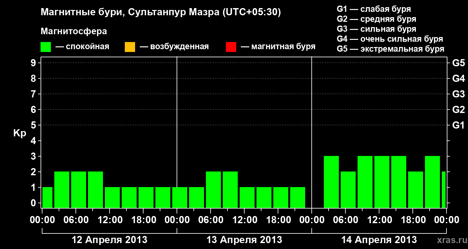Click the right-axis 'G1' label beside Kp 5
The height and width of the screenshot is (249, 468).
(459, 125)
